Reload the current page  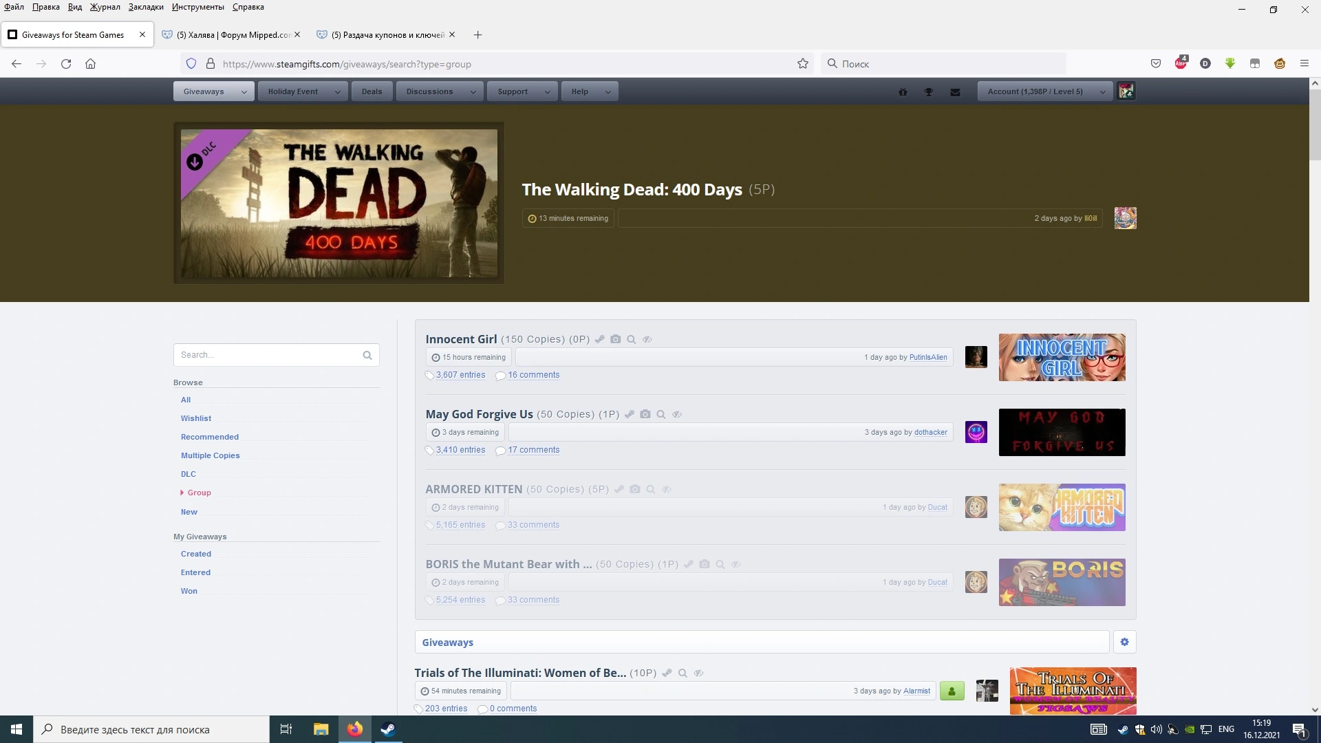[x=66, y=64]
